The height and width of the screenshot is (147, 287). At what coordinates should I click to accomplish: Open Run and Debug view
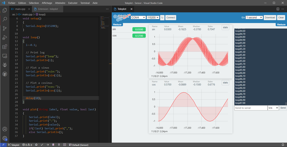click(5, 38)
